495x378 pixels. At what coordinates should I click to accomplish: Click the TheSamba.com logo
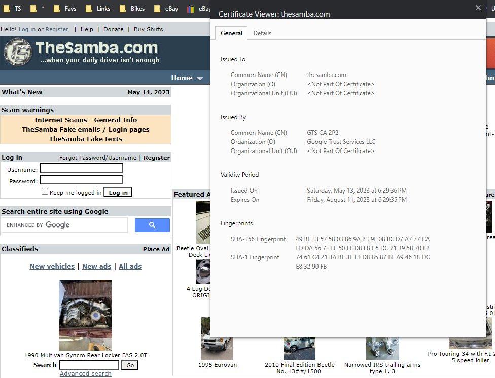(81, 52)
